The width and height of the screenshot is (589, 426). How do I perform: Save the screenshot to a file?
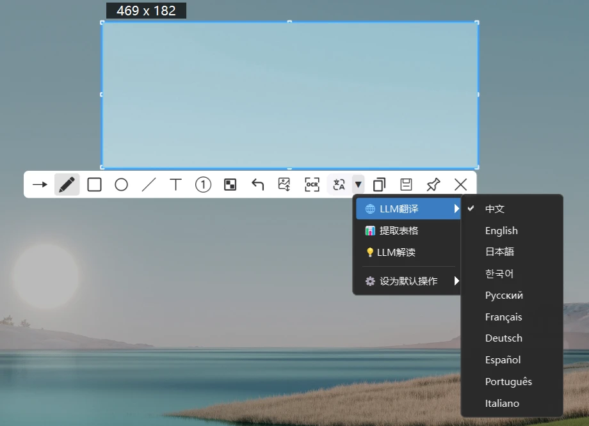(x=406, y=184)
